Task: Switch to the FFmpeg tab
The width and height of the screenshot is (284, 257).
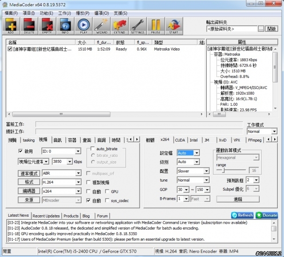Action: pyautogui.click(x=255, y=140)
